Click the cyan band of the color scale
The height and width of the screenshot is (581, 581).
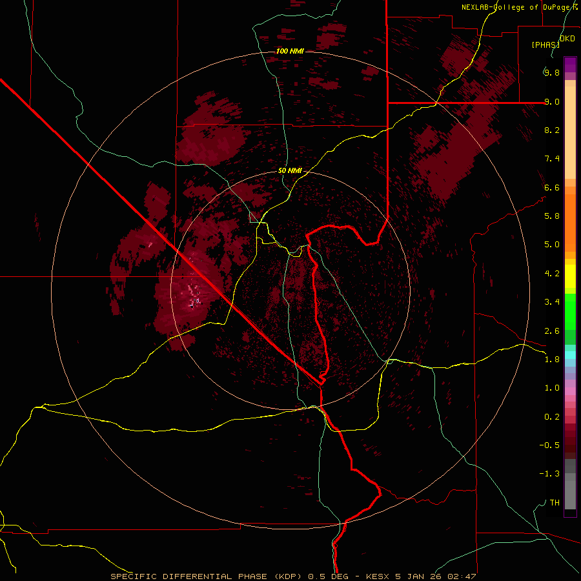(570, 355)
